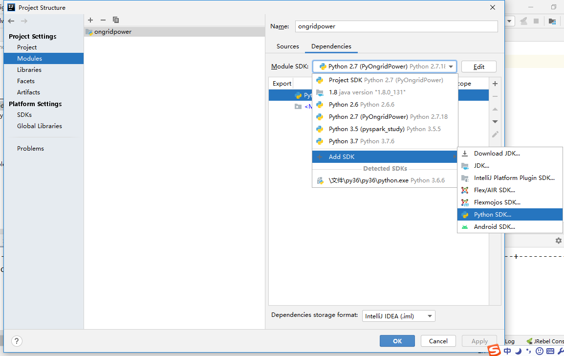
Task: Switch to the Dependencies tab
Action: pos(331,46)
